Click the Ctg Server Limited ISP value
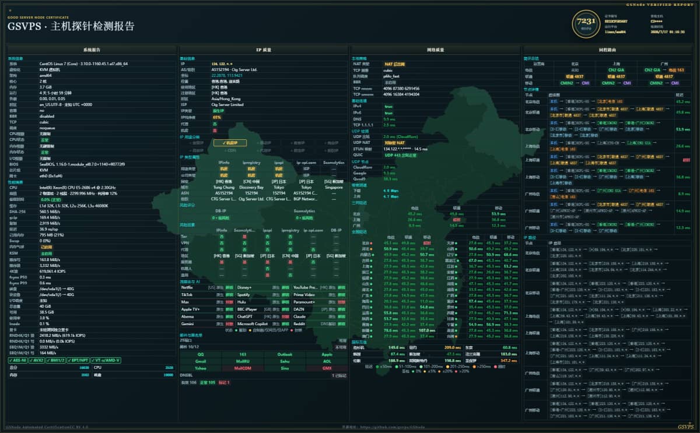 point(228,105)
